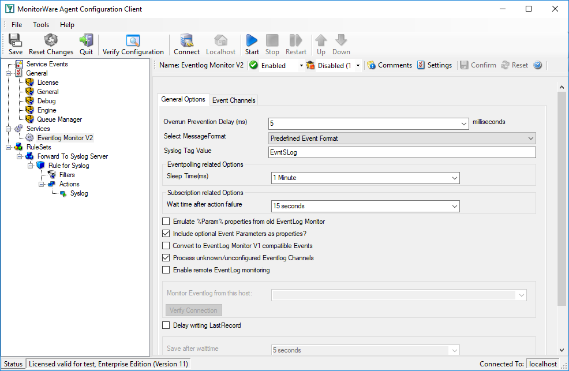Click the license status text in status bar
The image size is (569, 371).
[108, 364]
